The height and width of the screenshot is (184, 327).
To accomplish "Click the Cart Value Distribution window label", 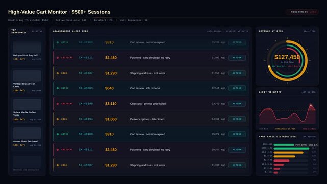I will pos(309,137).
